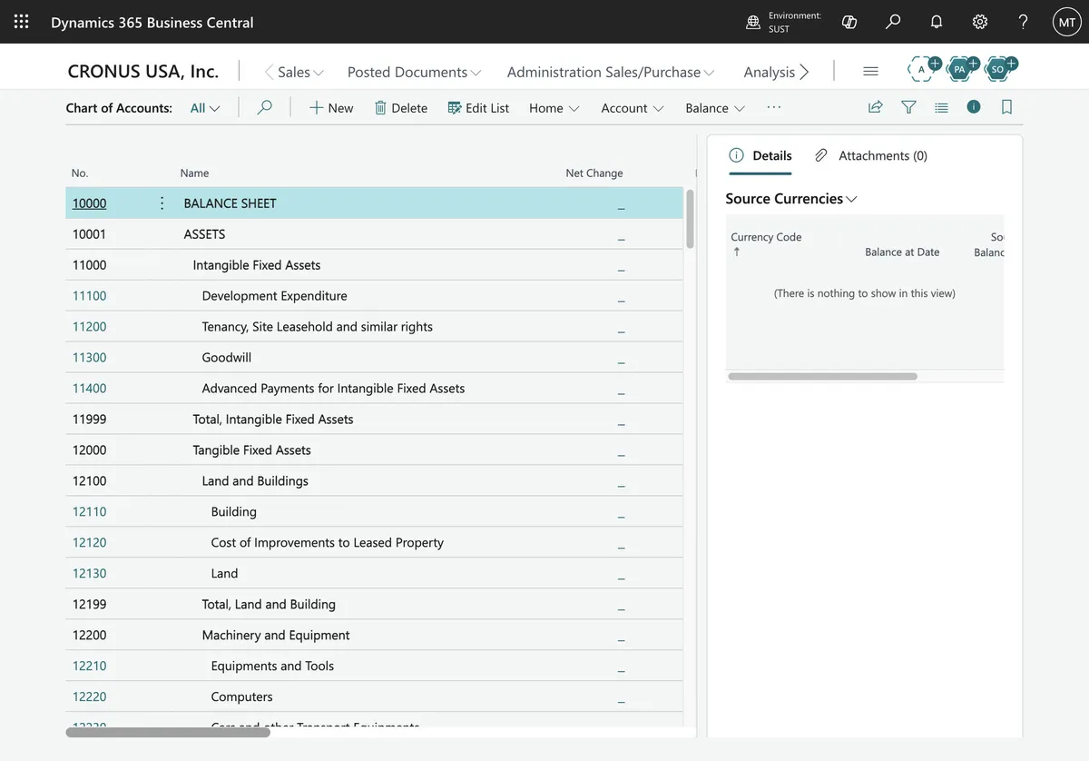
Task: Open the All view selector dropdown
Action: (205, 108)
